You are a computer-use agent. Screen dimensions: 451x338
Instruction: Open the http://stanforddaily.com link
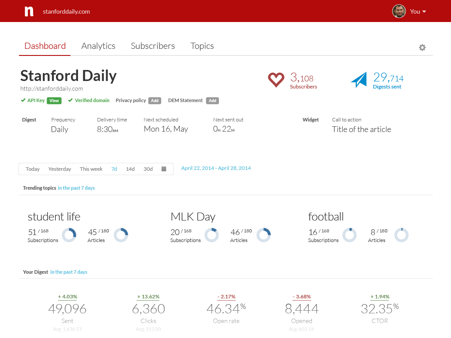click(52, 88)
